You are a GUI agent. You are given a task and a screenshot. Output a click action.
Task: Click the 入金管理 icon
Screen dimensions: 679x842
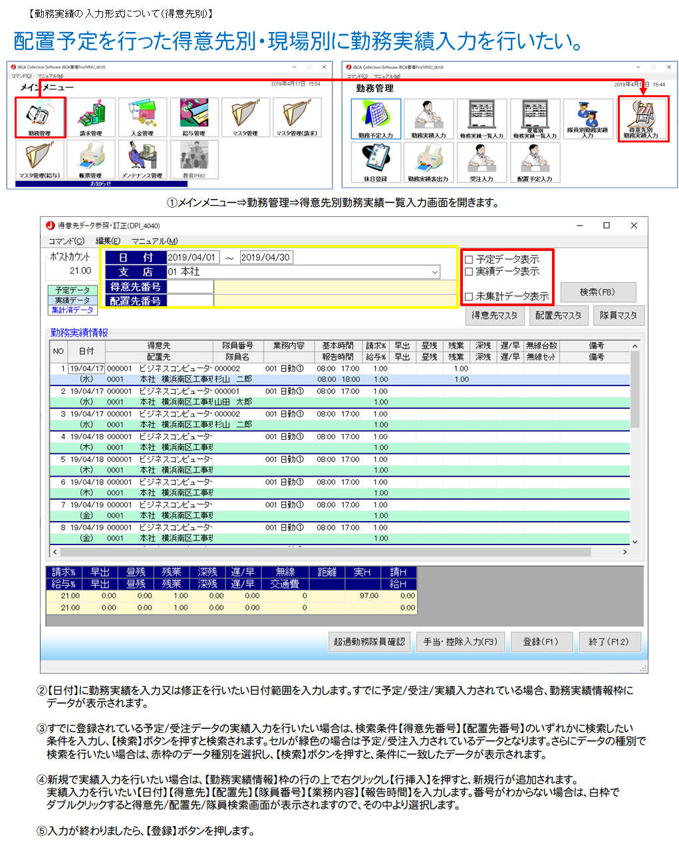pyautogui.click(x=142, y=117)
